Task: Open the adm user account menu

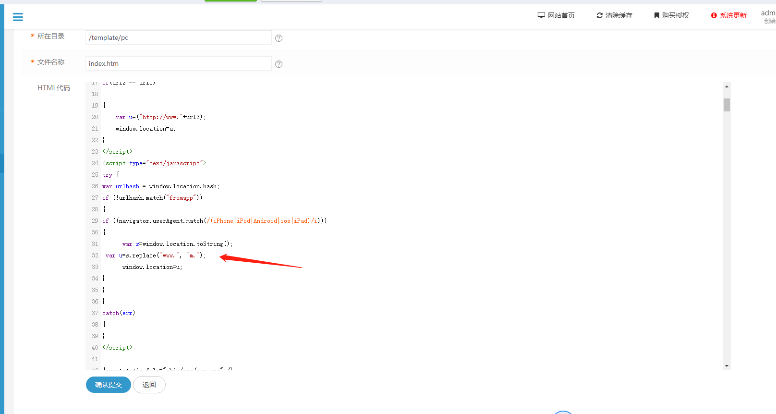Action: point(768,16)
